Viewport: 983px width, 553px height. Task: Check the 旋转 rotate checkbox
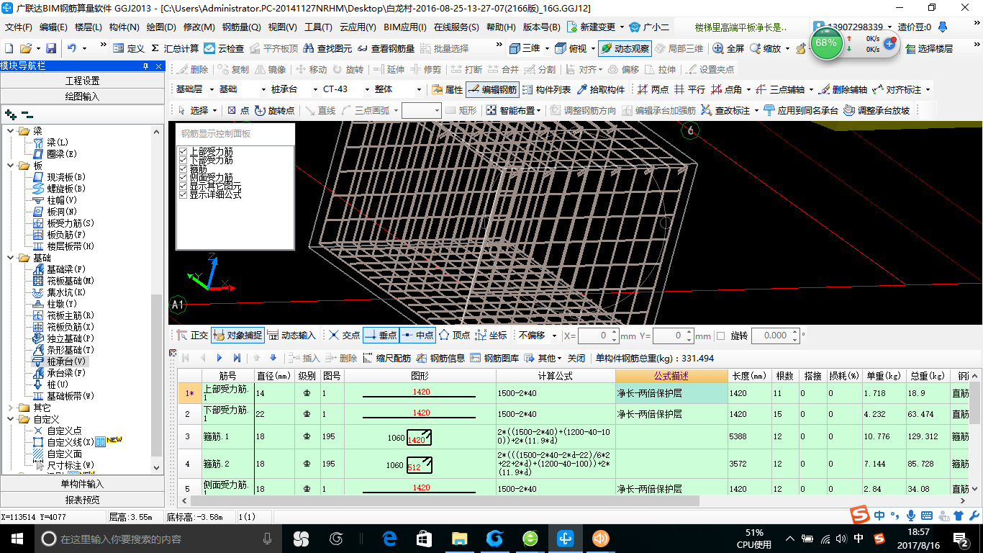(720, 336)
